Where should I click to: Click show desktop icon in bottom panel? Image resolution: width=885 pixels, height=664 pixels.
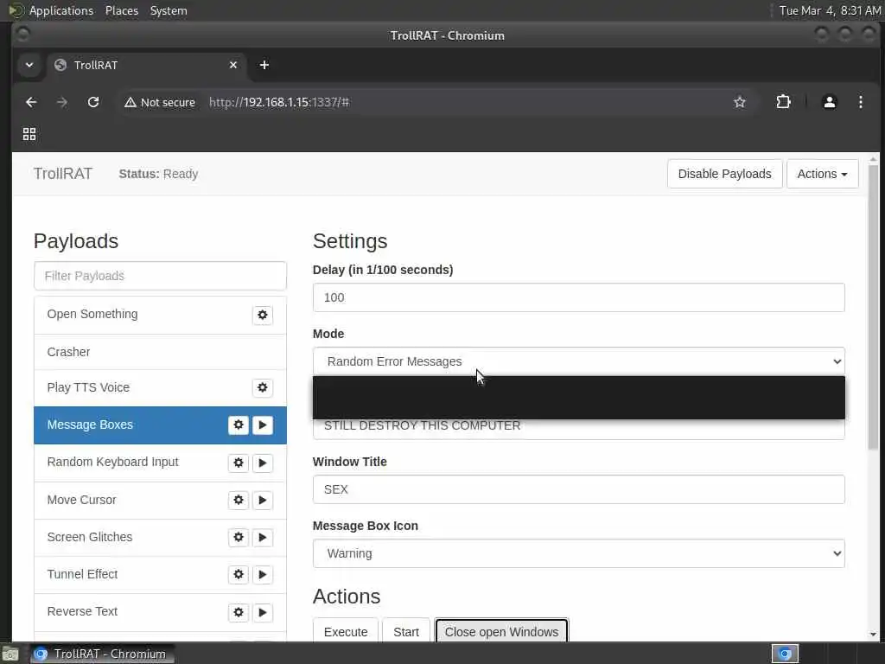(x=10, y=654)
